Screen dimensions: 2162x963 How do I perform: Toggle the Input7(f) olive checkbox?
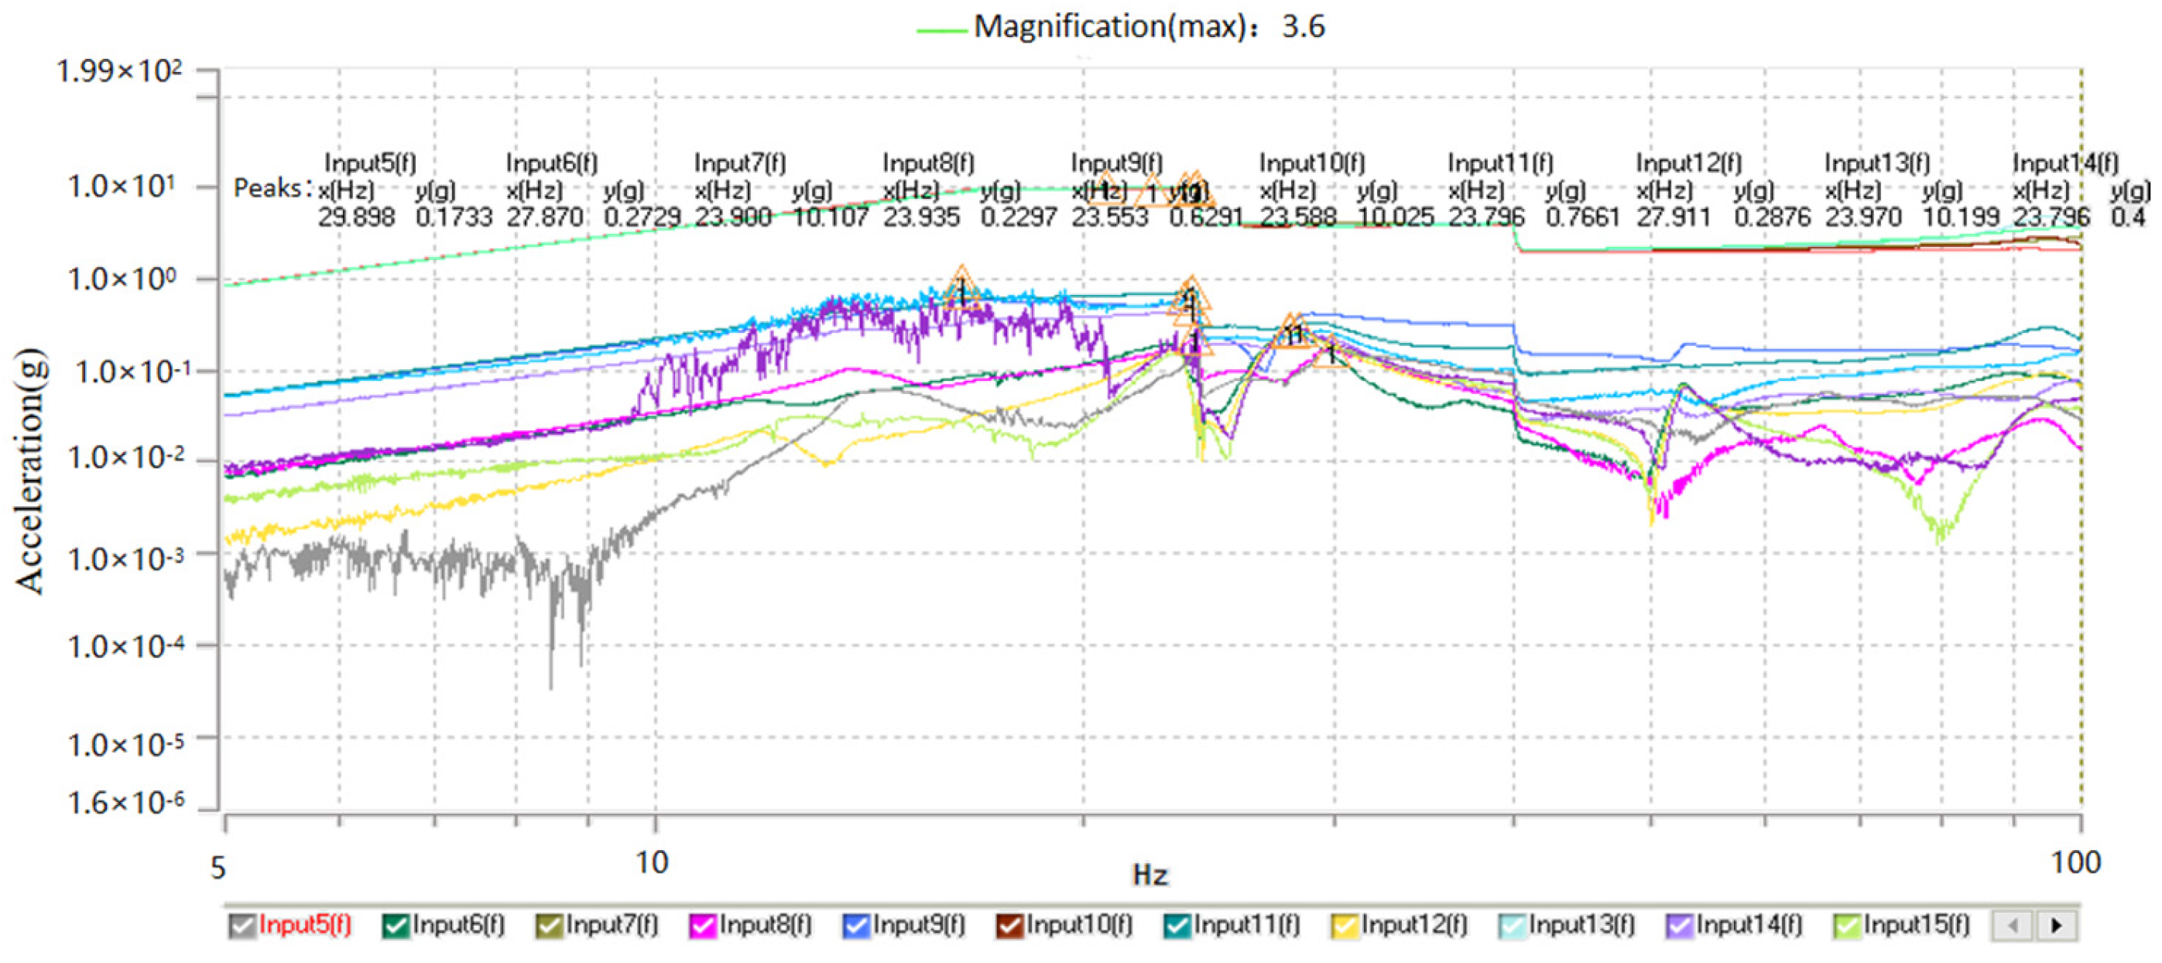tap(549, 925)
